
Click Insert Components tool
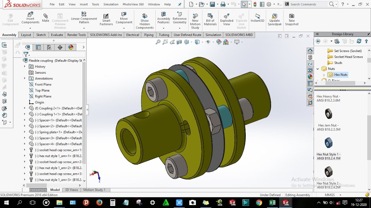(30, 18)
